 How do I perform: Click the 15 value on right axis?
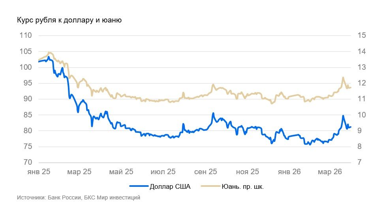pyautogui.click(x=362, y=35)
